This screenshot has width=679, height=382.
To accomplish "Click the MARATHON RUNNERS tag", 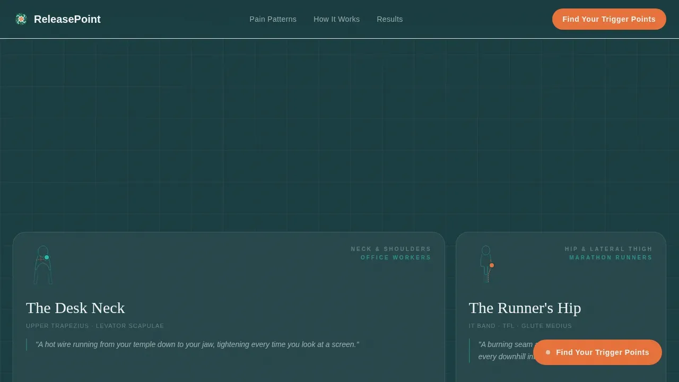I will coord(611,257).
